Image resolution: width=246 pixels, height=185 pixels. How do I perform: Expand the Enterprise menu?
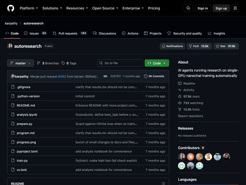tap(133, 8)
